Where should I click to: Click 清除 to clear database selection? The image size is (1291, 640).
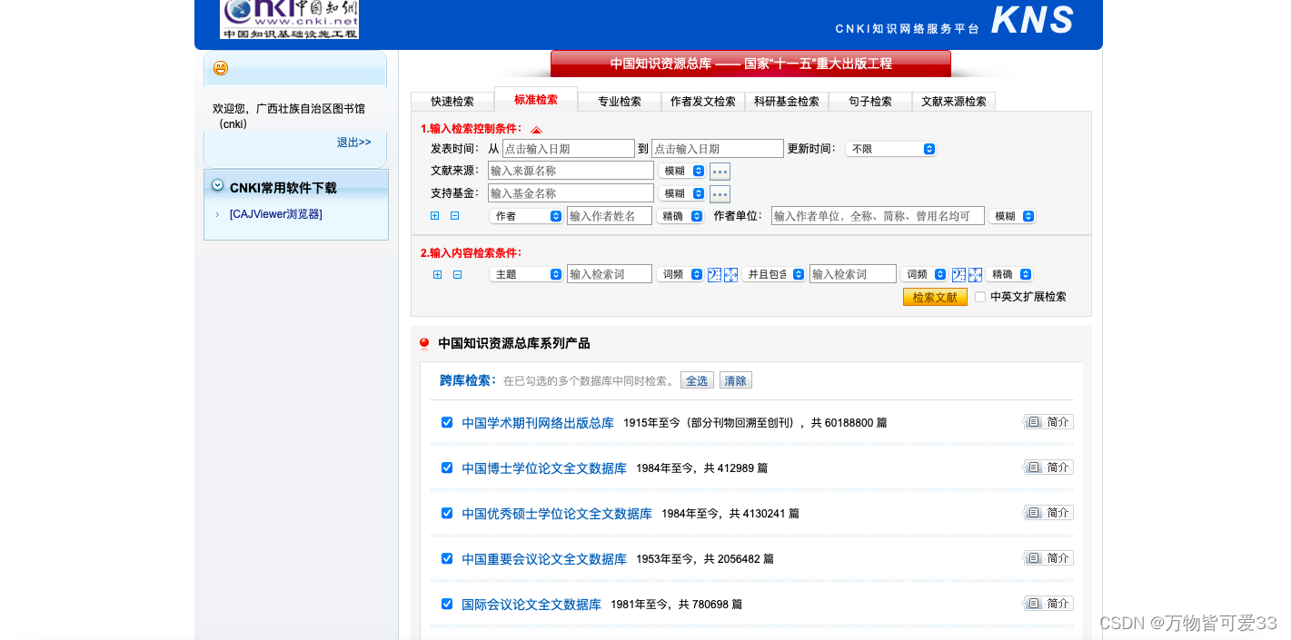click(736, 380)
